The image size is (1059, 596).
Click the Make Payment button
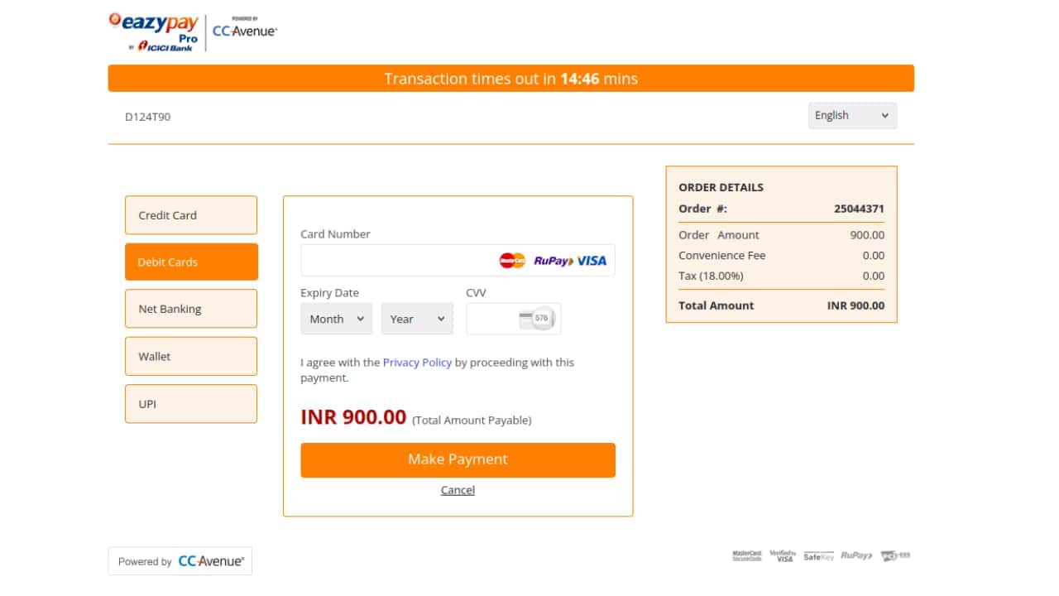point(458,459)
